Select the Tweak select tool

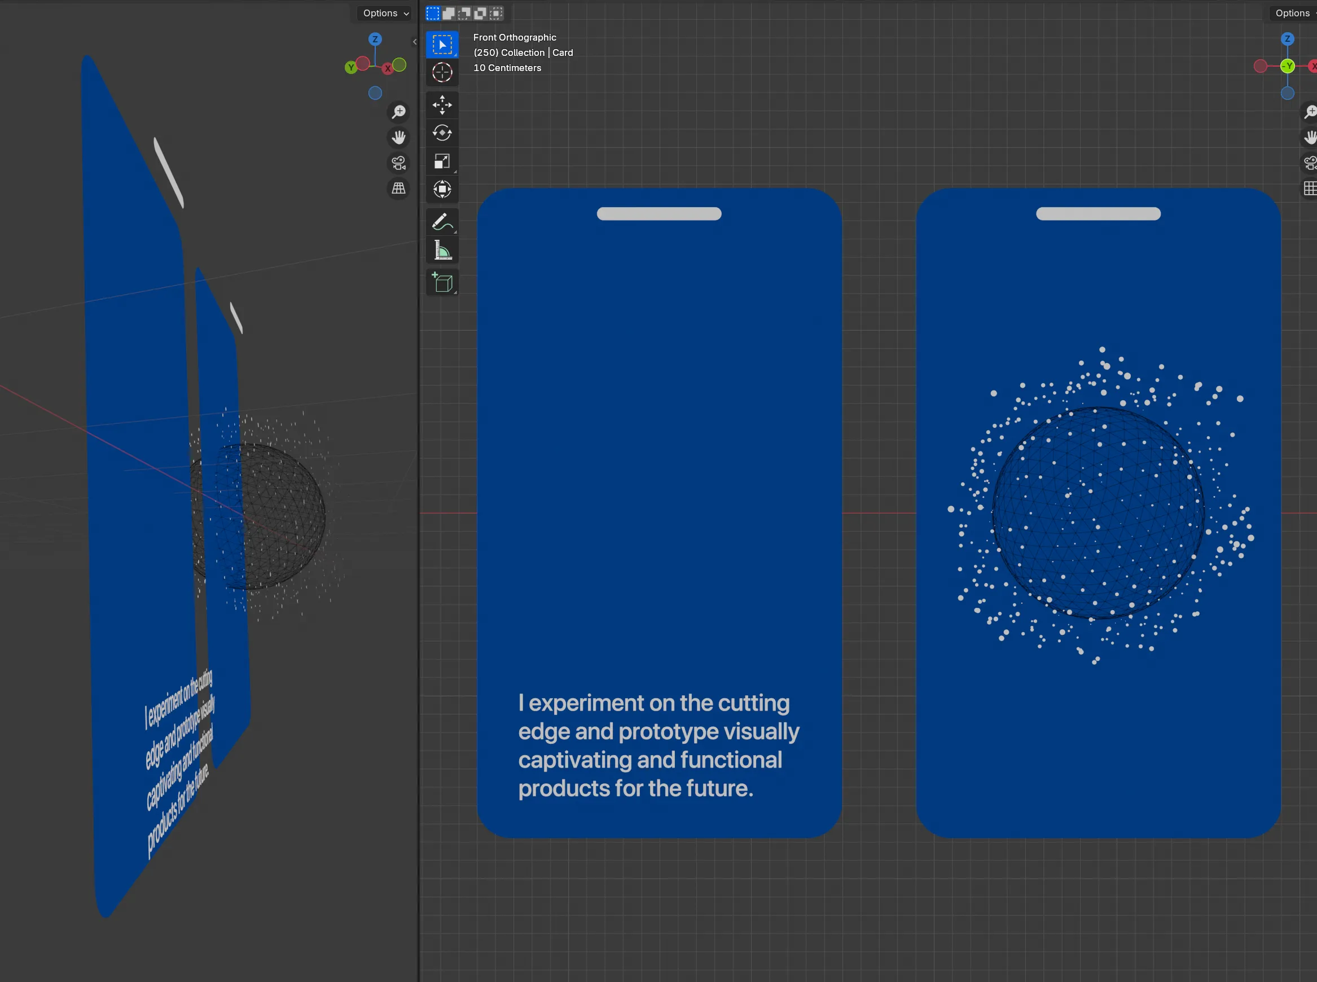pyautogui.click(x=442, y=44)
